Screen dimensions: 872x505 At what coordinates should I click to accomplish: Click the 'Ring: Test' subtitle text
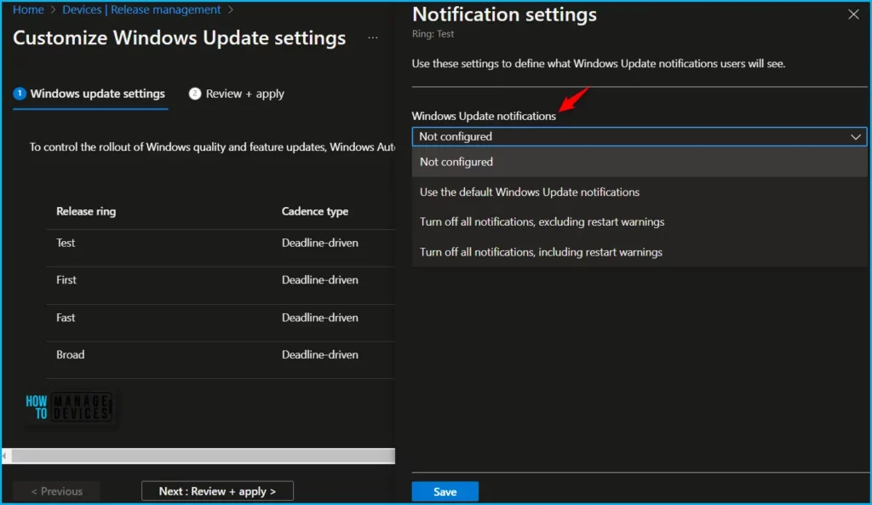[x=433, y=34]
